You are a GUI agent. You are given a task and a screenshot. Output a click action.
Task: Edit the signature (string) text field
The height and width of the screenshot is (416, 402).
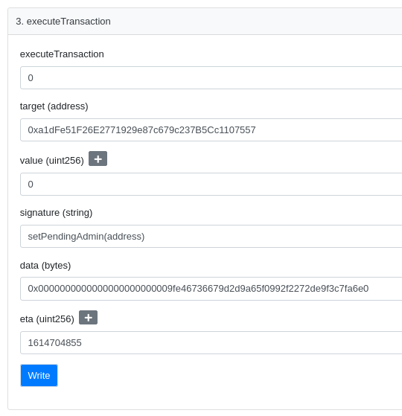tap(211, 236)
